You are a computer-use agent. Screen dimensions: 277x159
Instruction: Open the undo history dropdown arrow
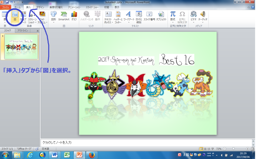[x=14, y=2]
